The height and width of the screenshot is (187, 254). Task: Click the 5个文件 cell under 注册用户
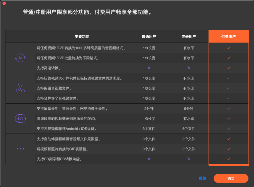coord(189,129)
